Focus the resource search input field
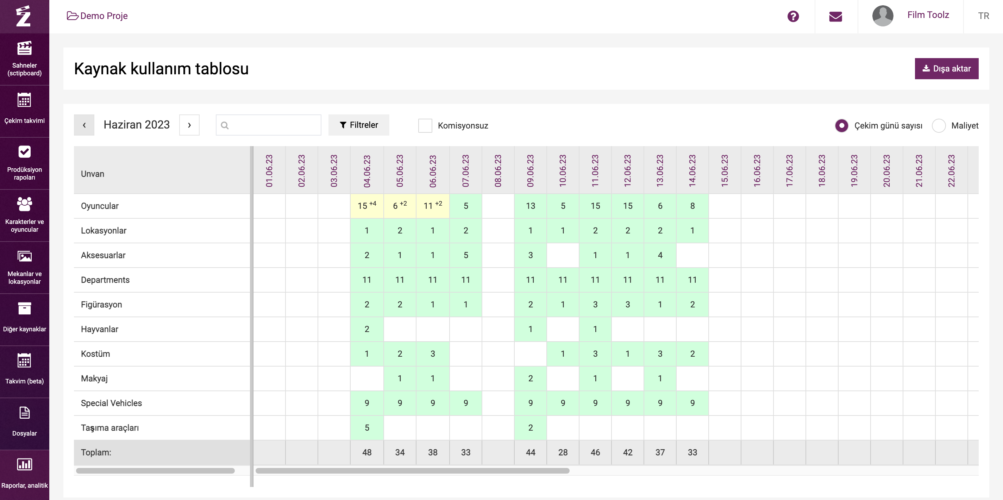This screenshot has height=500, width=1003. pos(268,125)
